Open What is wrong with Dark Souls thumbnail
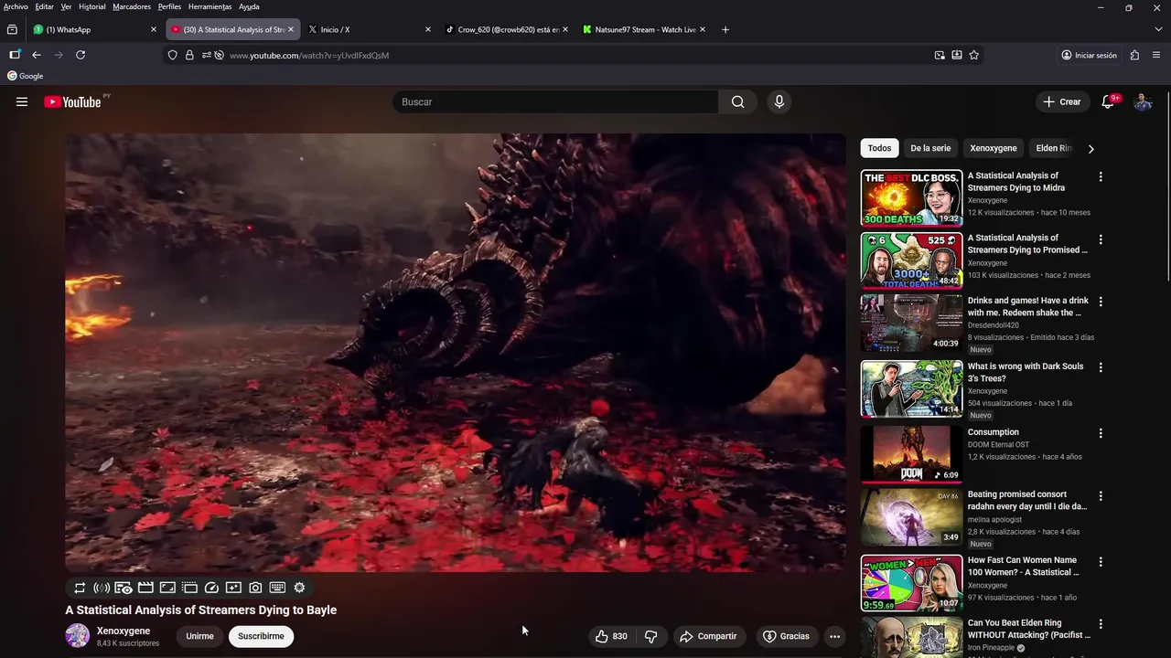 [911, 388]
